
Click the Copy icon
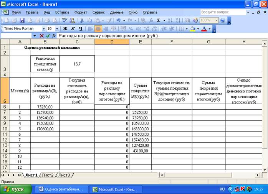89,20
